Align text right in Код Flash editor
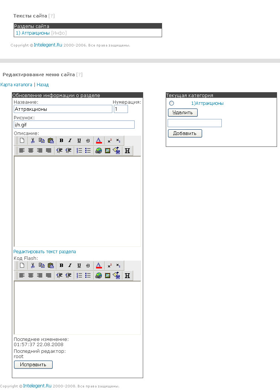 (40, 275)
